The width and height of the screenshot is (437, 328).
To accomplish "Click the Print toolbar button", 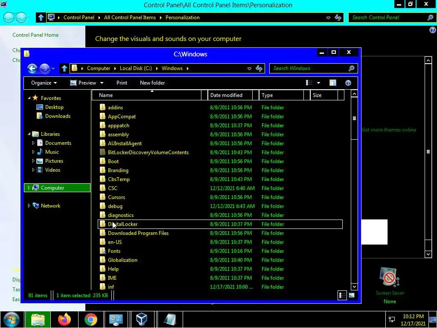I will pyautogui.click(x=122, y=83).
